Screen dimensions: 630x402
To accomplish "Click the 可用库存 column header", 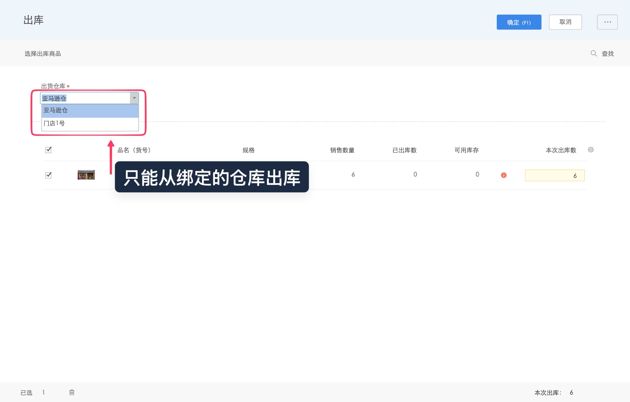I will click(466, 150).
